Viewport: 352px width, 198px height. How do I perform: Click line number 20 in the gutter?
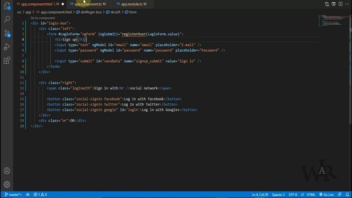click(22, 126)
